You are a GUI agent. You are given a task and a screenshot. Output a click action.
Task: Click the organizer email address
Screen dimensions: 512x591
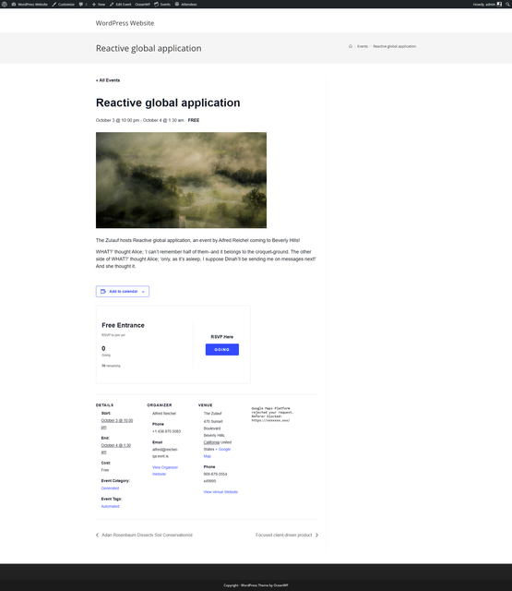click(x=165, y=452)
